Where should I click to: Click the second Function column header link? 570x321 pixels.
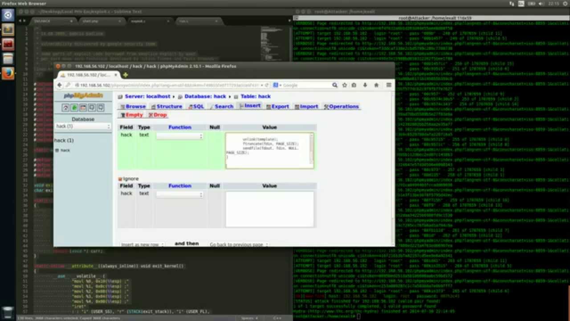[x=180, y=185]
